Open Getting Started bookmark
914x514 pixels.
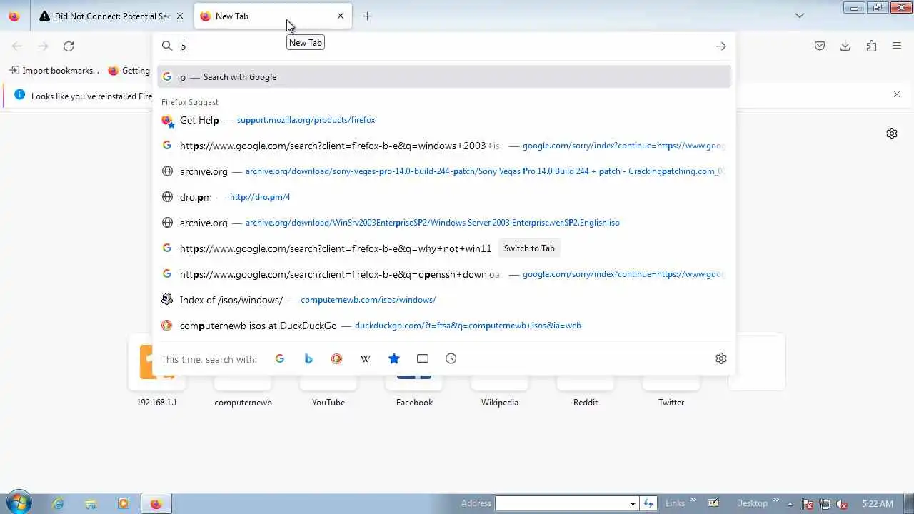pyautogui.click(x=129, y=71)
